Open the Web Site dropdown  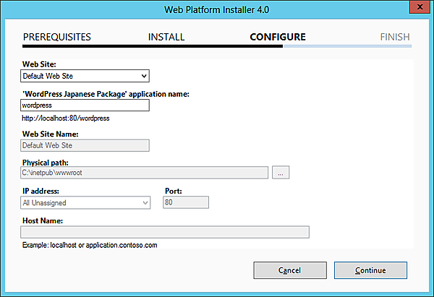tap(85, 76)
